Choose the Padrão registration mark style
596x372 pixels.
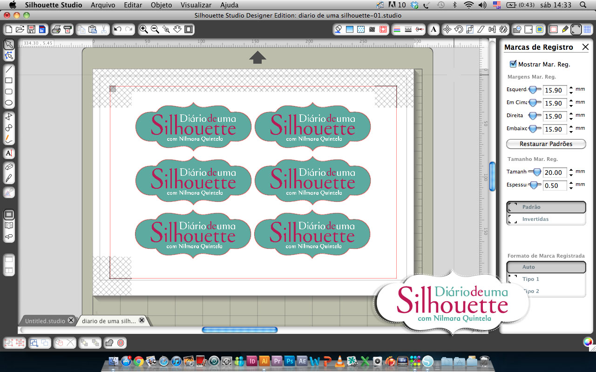click(x=546, y=207)
